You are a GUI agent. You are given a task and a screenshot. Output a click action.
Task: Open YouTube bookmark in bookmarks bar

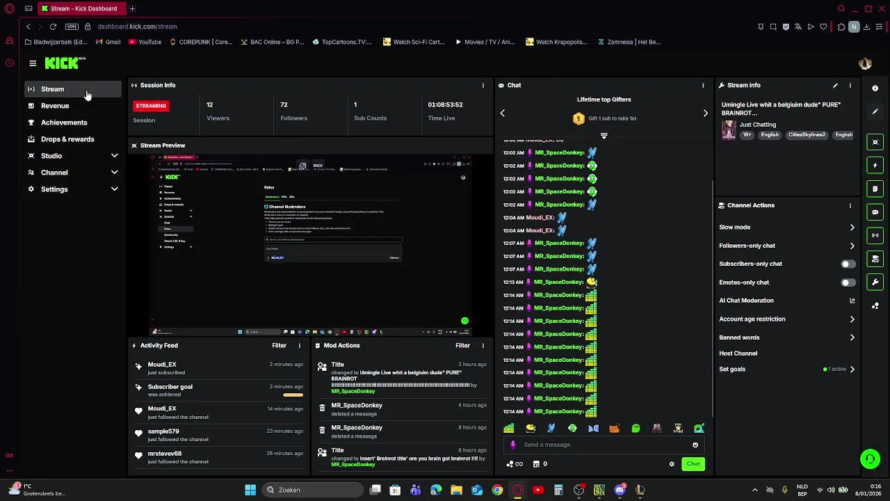pyautogui.click(x=145, y=42)
